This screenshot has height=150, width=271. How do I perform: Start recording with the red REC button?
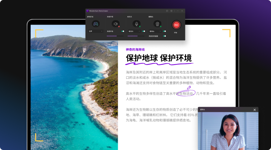click(x=176, y=25)
